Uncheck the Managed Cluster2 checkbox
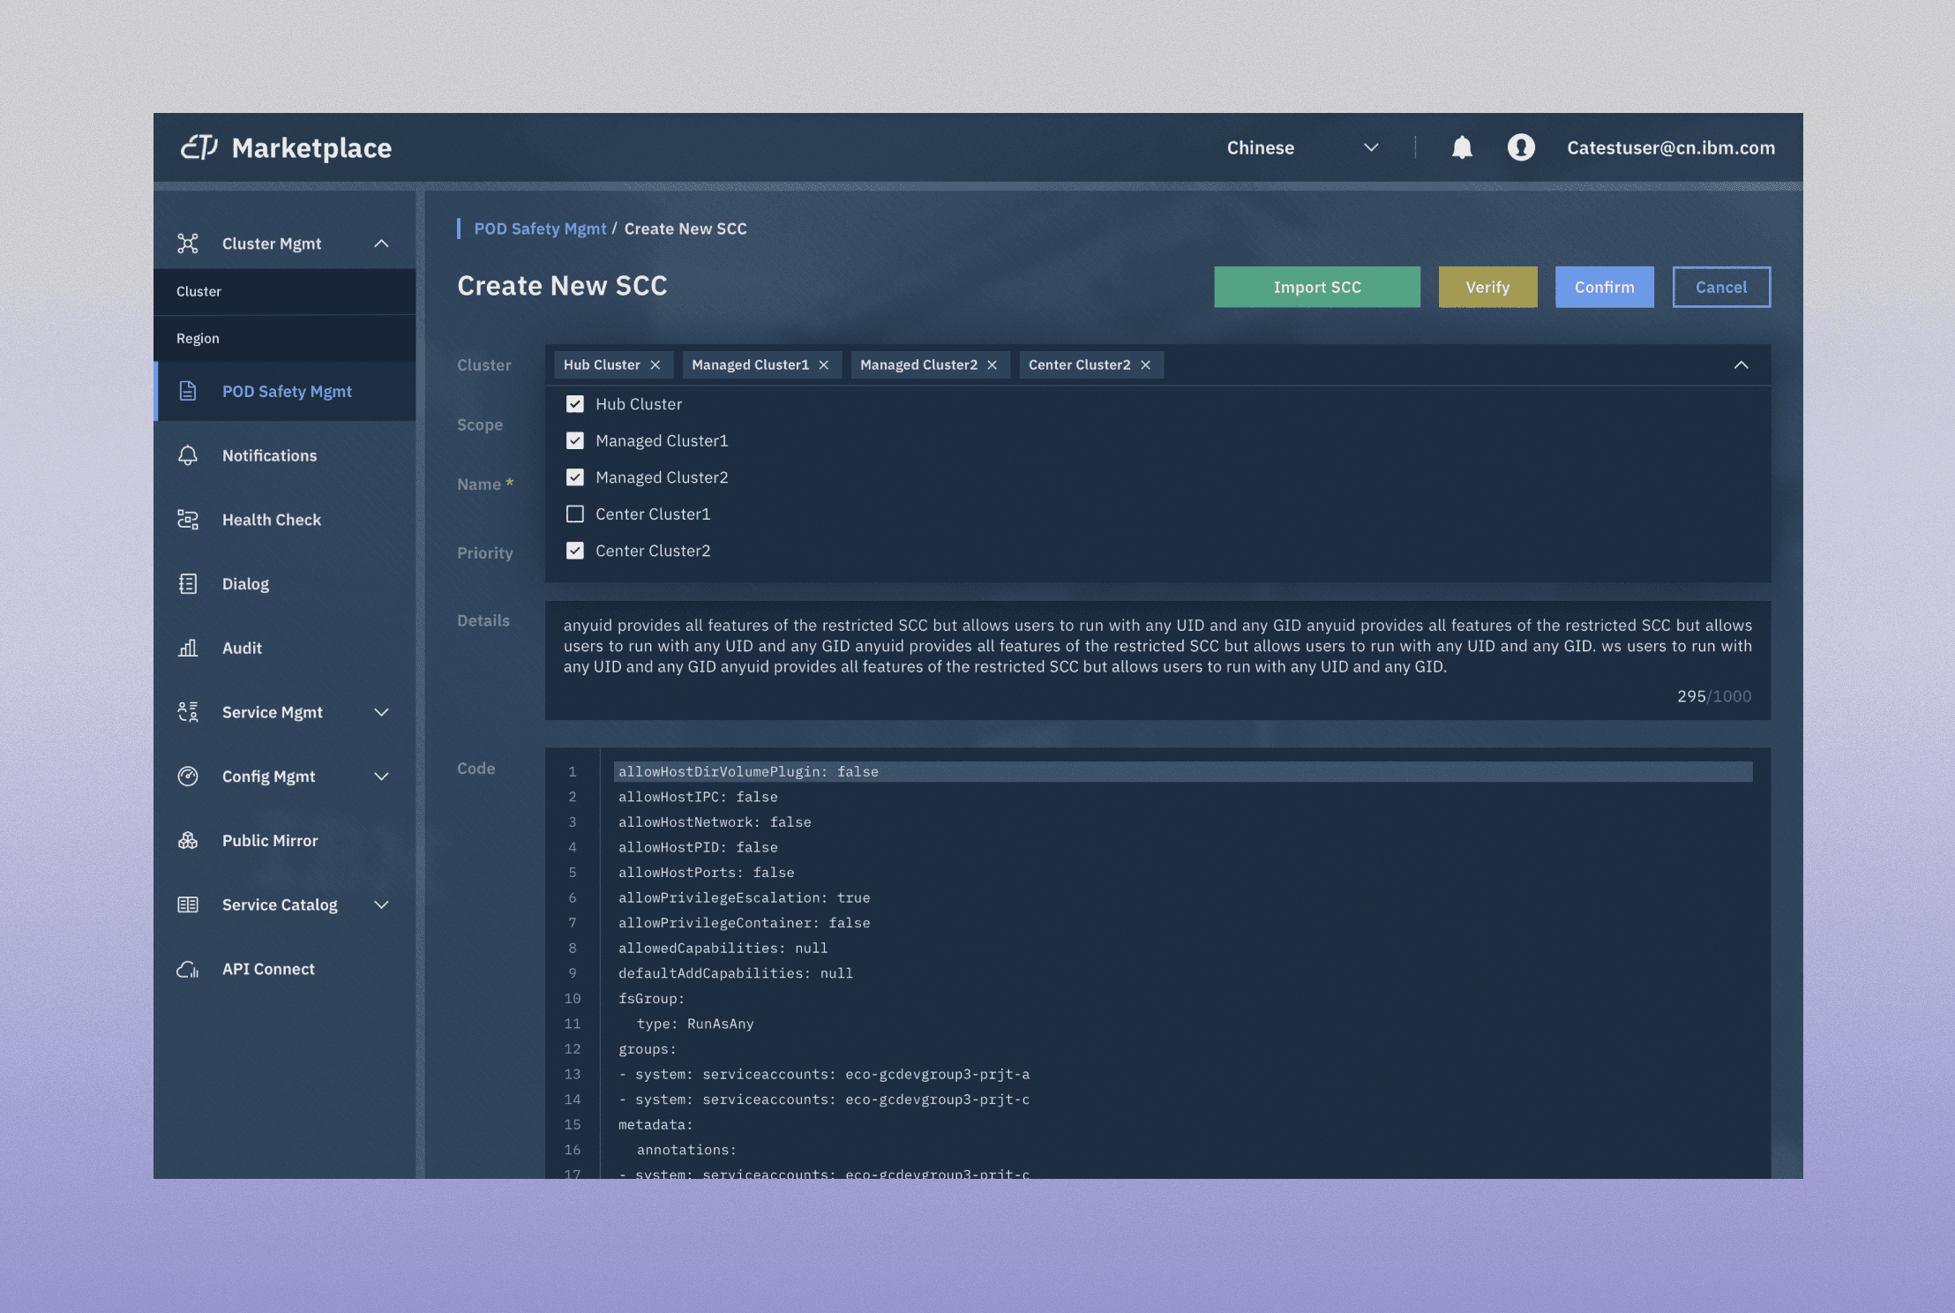This screenshot has width=1955, height=1313. (575, 477)
